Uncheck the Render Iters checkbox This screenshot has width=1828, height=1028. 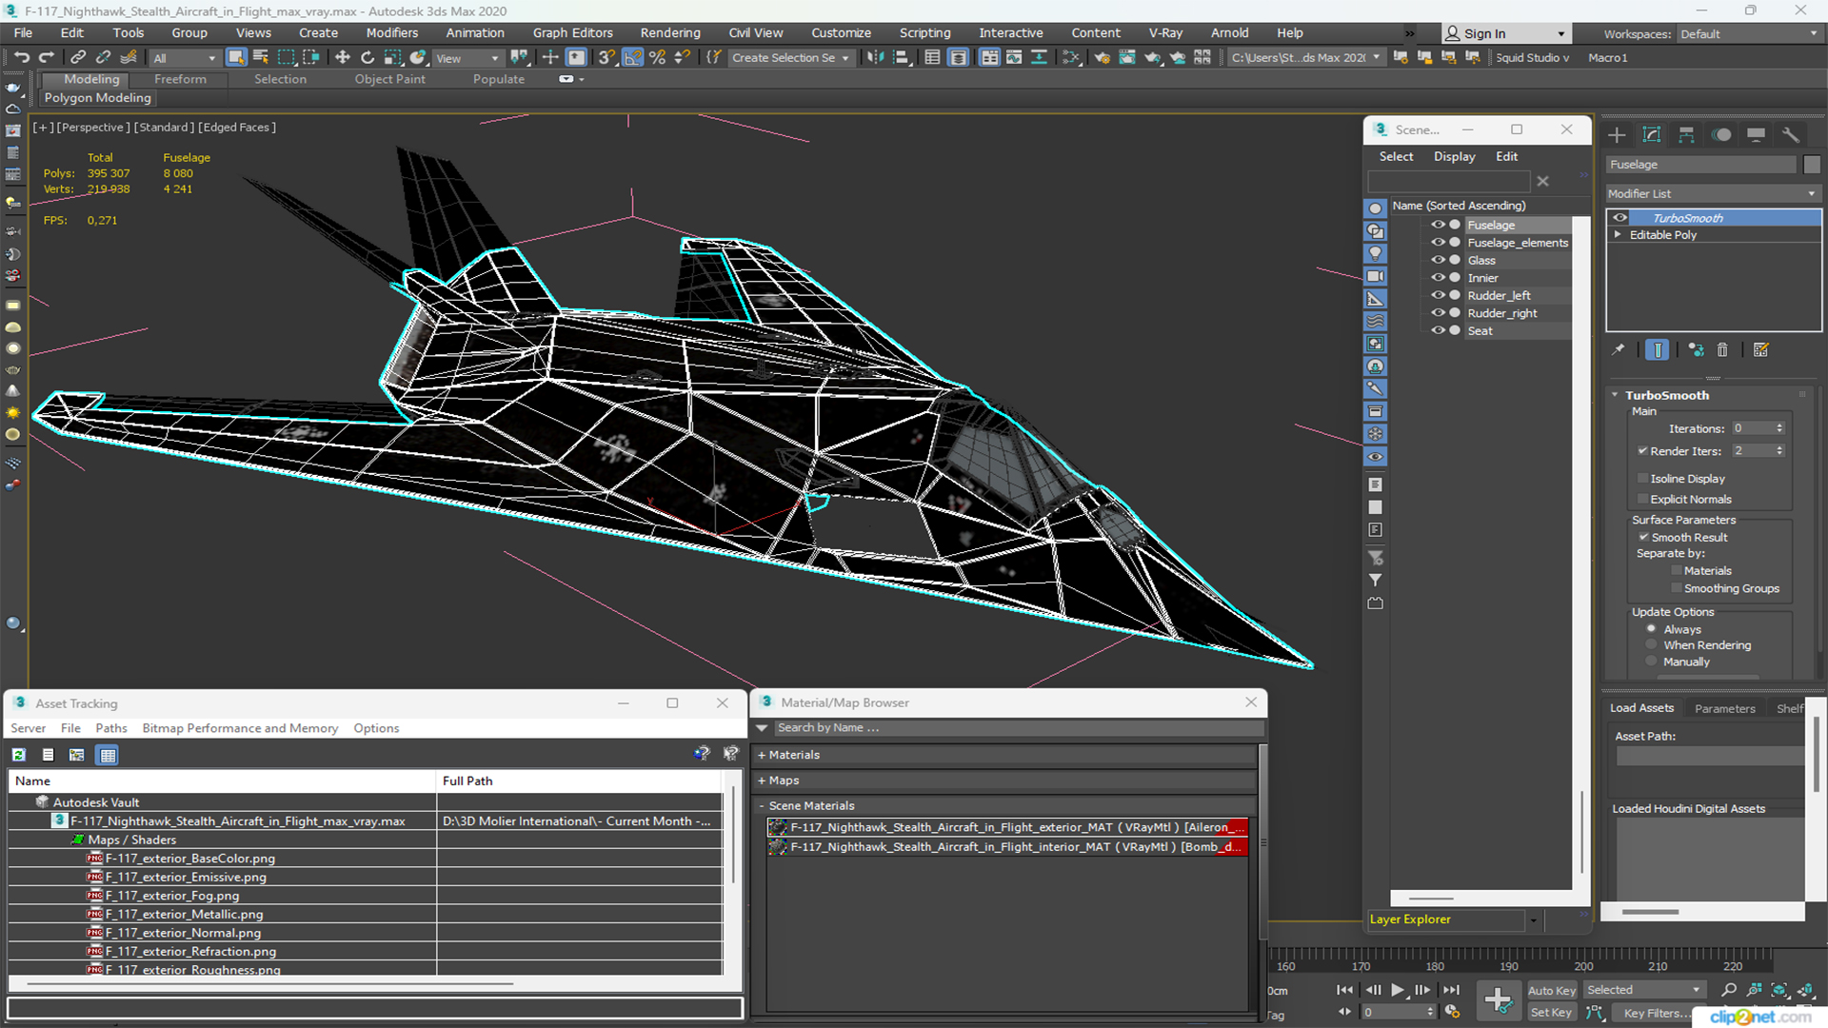pyautogui.click(x=1642, y=451)
